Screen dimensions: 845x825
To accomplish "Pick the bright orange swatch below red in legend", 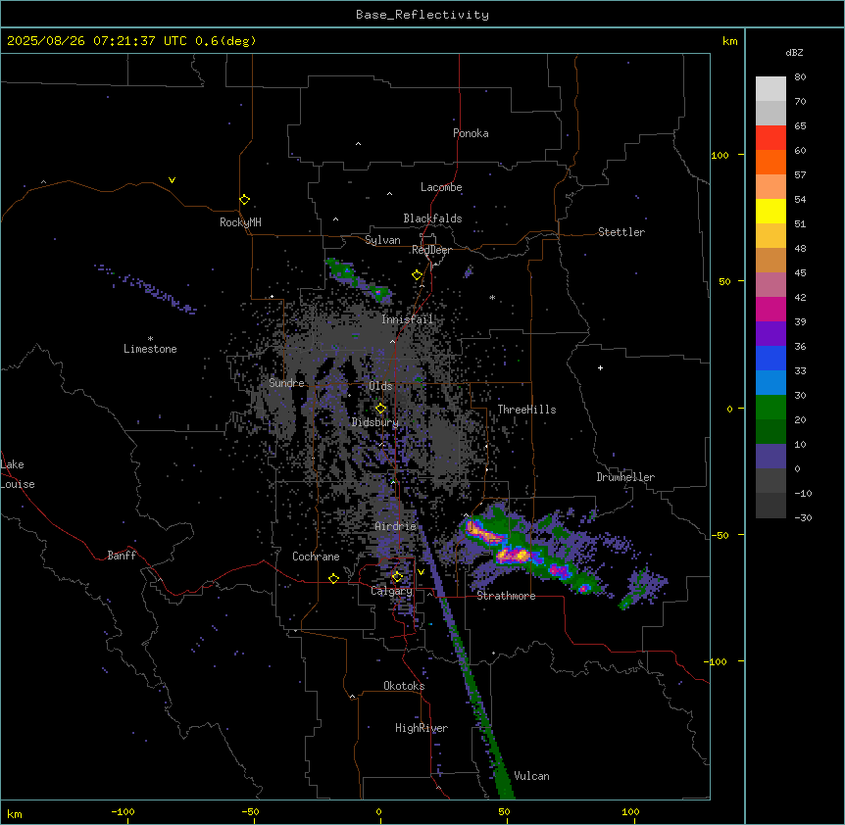I will click(x=770, y=162).
